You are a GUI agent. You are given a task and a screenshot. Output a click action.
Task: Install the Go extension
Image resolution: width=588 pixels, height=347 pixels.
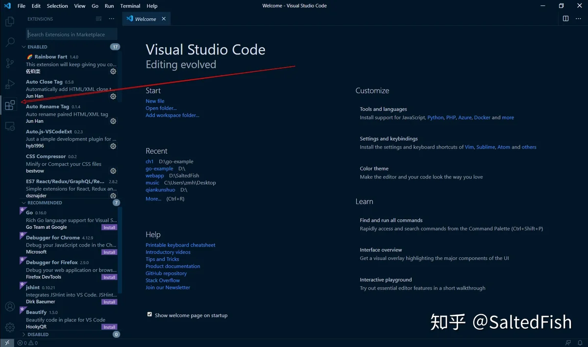pyautogui.click(x=109, y=227)
